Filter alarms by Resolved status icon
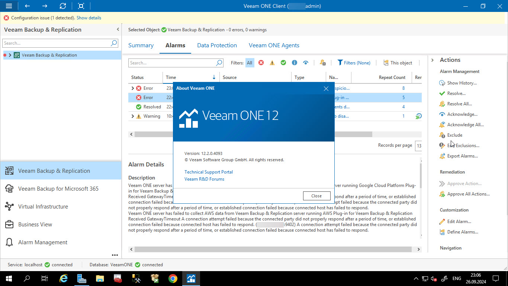The height and width of the screenshot is (286, 508). click(283, 63)
